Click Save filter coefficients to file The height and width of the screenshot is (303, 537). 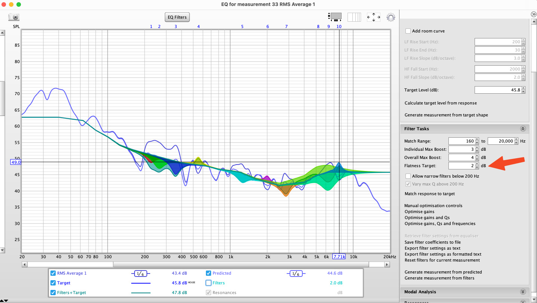(432, 242)
